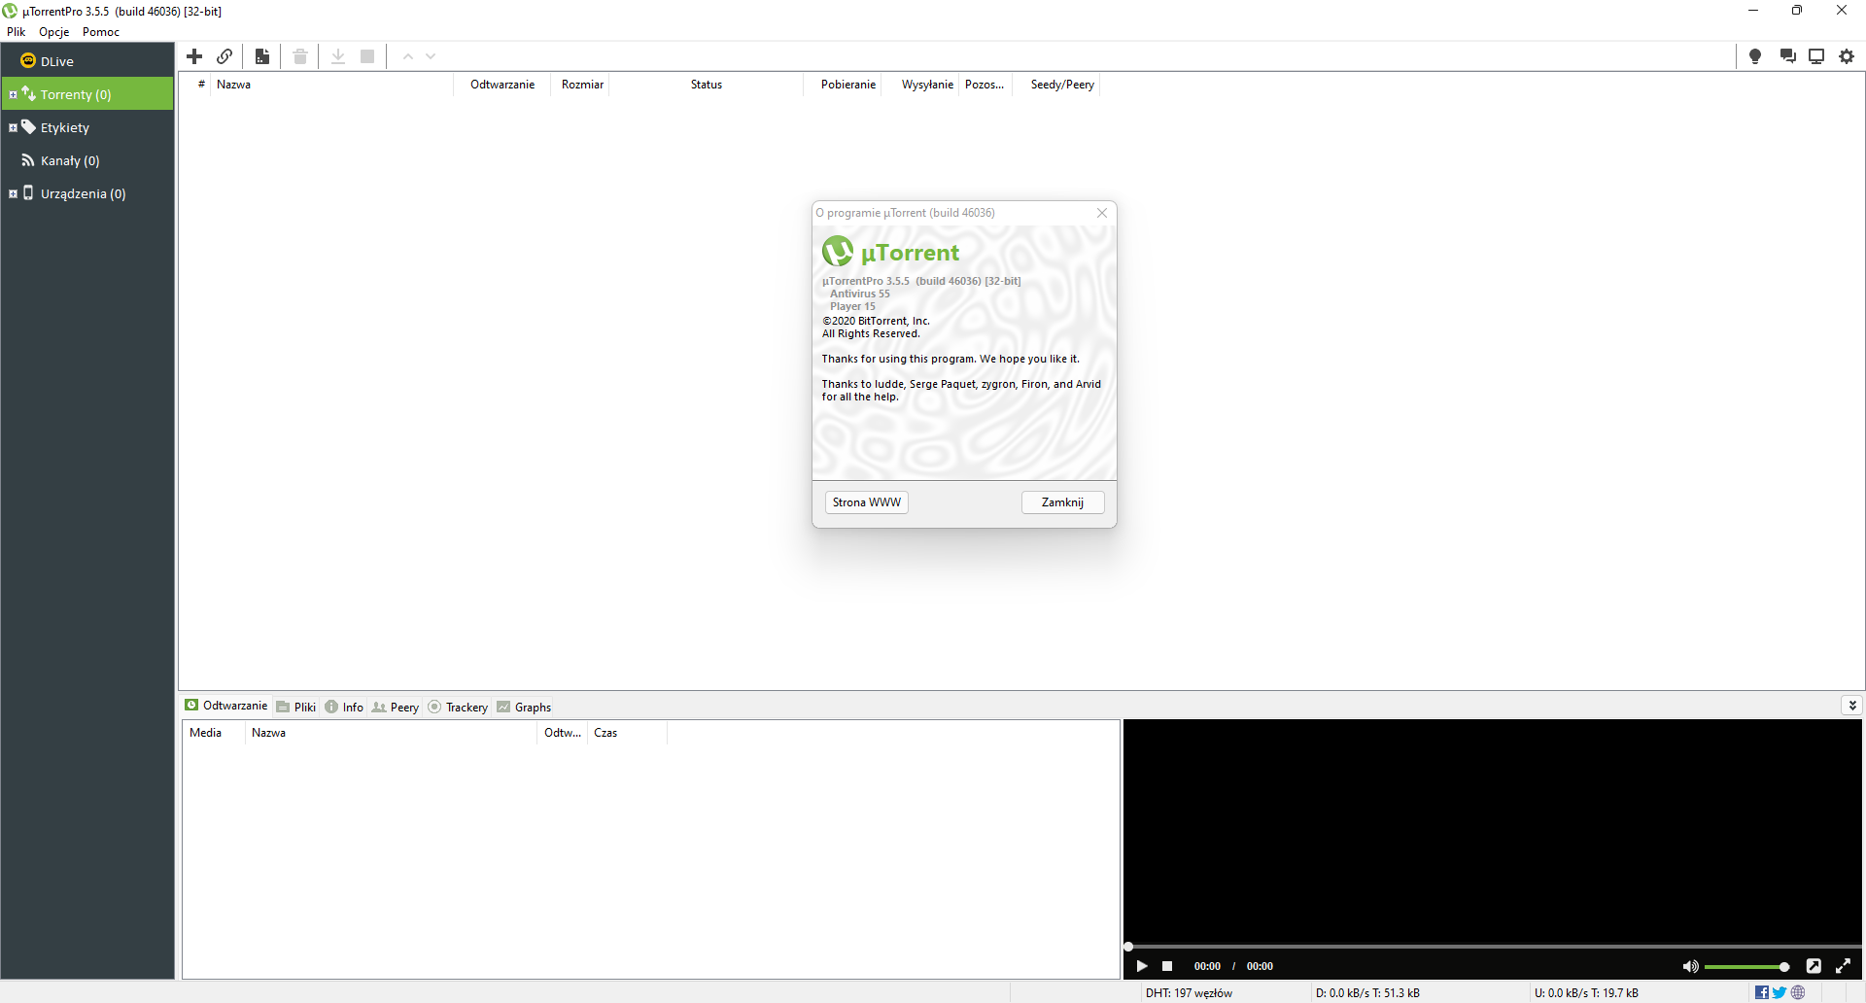This screenshot has width=1866, height=1003.
Task: Move torrent down in queue
Action: 431,56
